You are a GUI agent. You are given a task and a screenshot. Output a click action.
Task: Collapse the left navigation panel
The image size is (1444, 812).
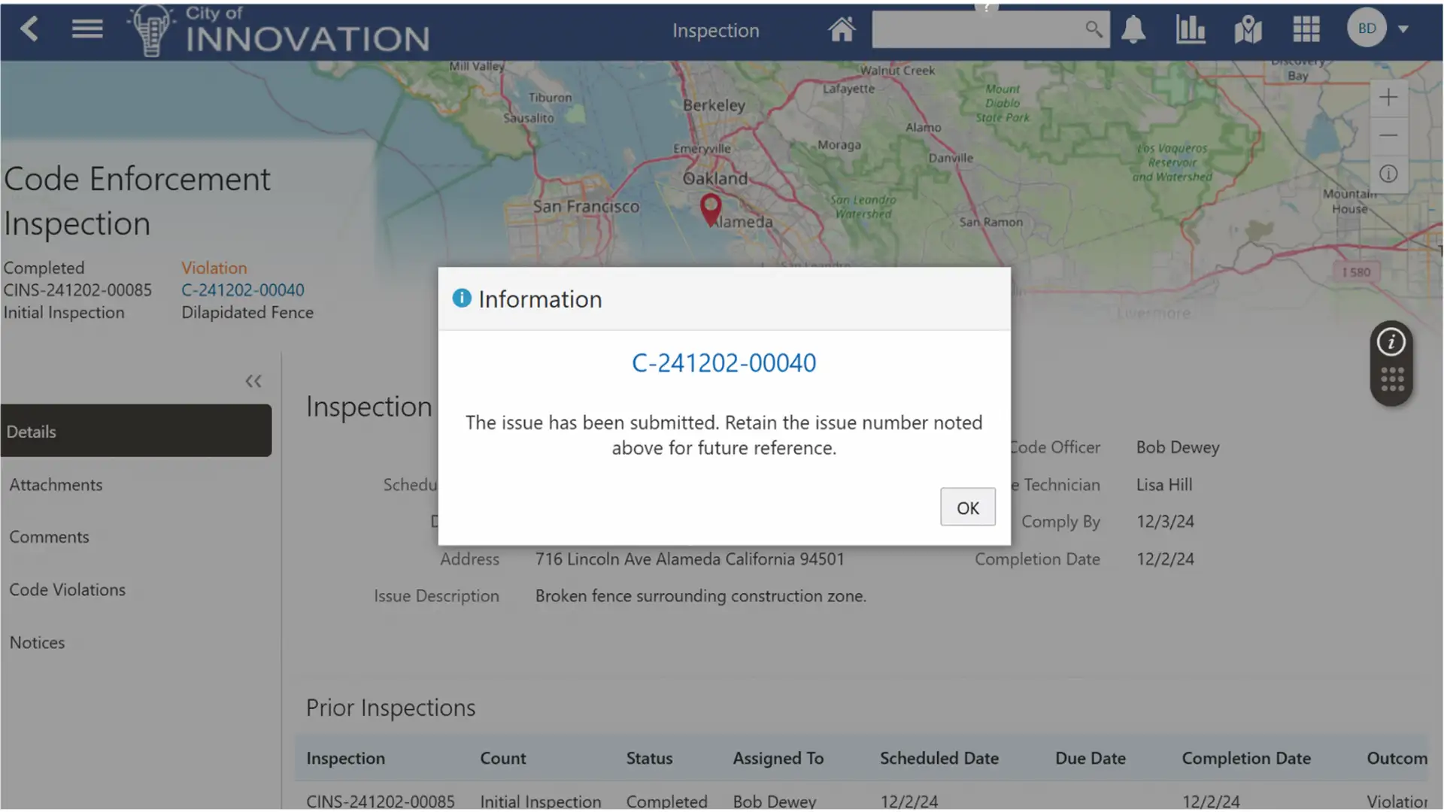(253, 381)
